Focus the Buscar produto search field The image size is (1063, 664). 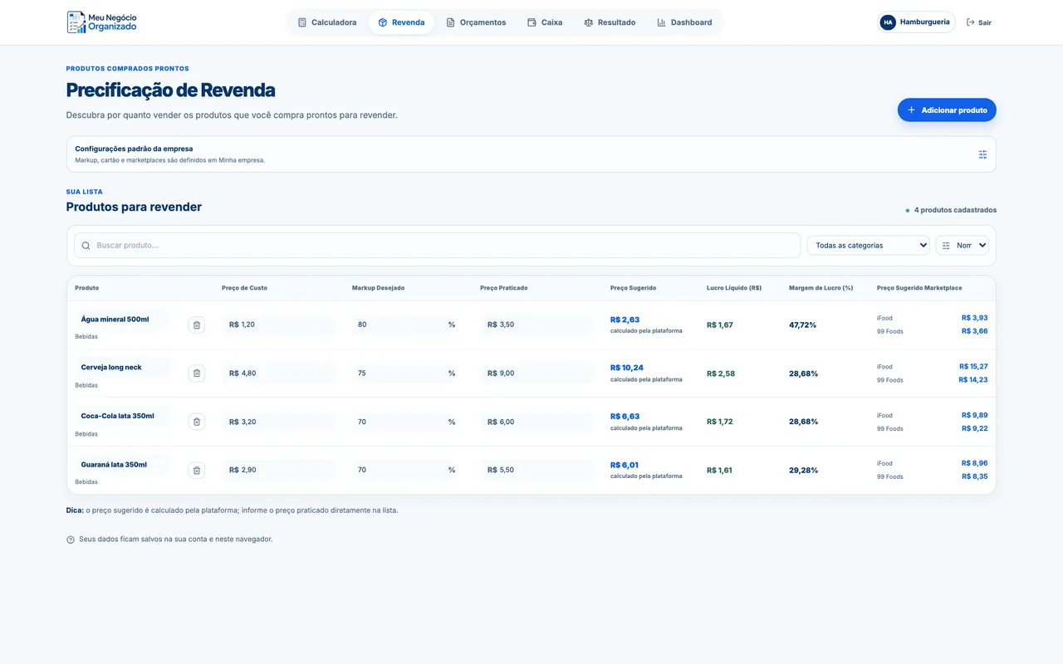(437, 246)
